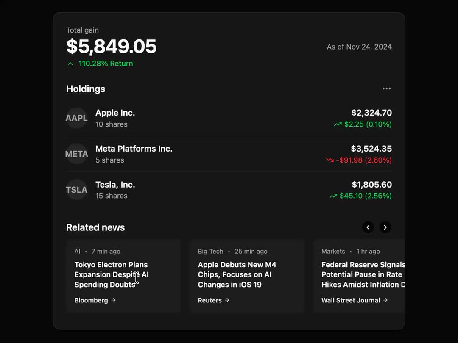Viewport: 458px width, 343px height.
Task: Open the Holdings three-dot options menu
Action: pos(386,89)
